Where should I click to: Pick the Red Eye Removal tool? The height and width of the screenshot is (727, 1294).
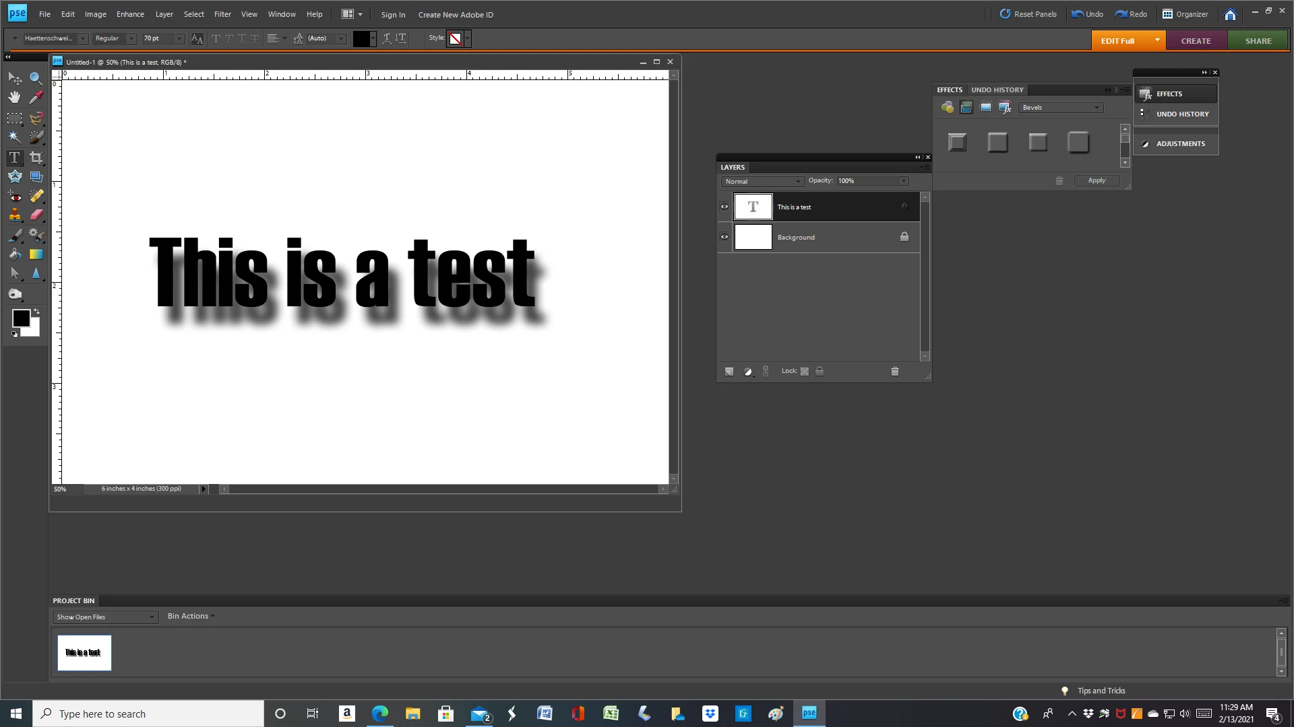coord(14,197)
